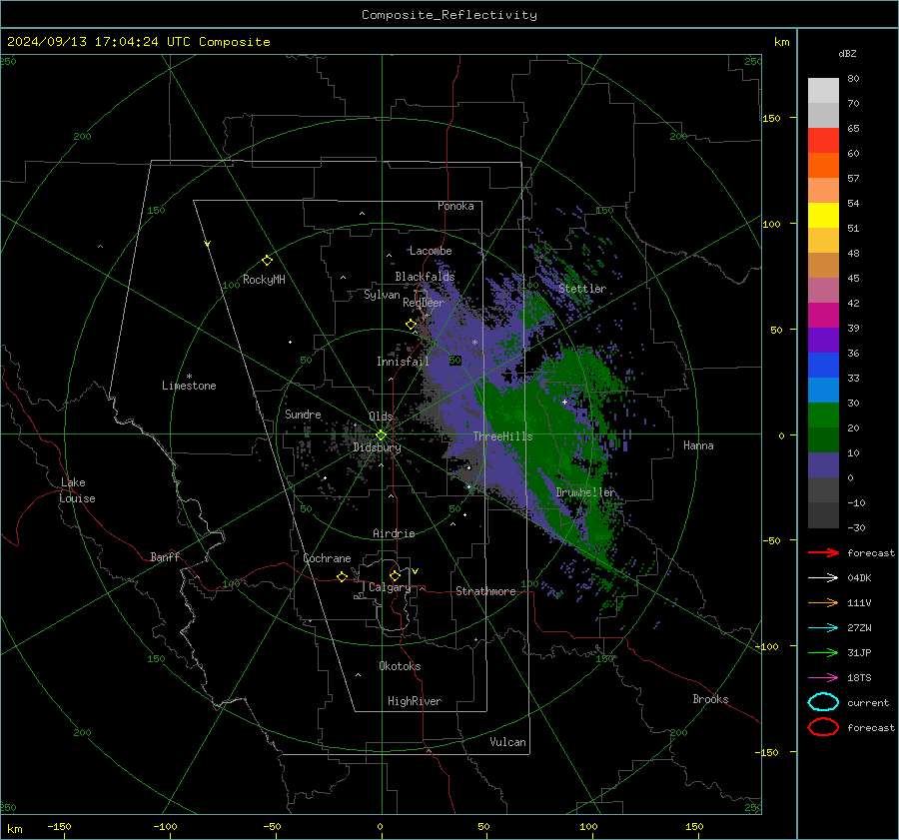This screenshot has height=840, width=899.
Task: Click the white 04DK arrow symbol
Action: pos(823,577)
